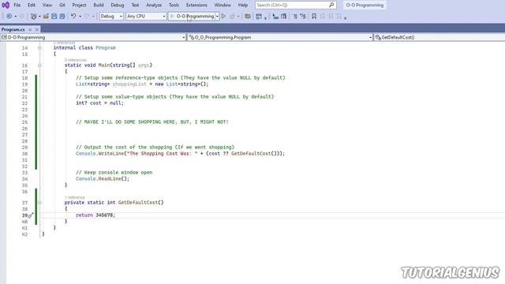Screen dimensions: 505x284
Task: Click the Hot Reload icon
Action: tap(232, 16)
